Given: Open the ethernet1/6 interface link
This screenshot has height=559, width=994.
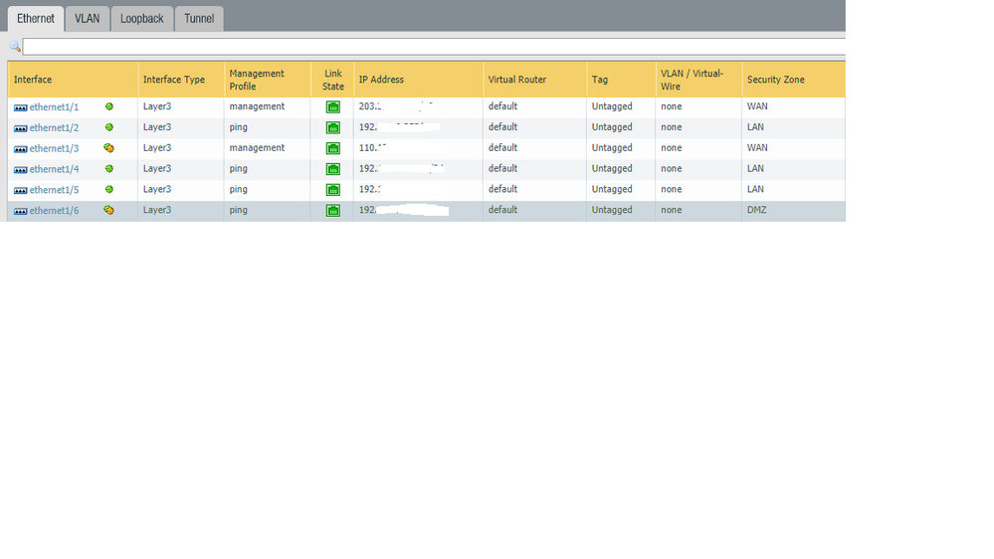Looking at the screenshot, I should [54, 211].
